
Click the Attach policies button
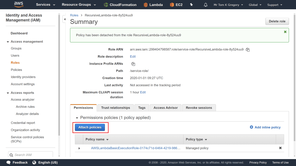(x=90, y=127)
